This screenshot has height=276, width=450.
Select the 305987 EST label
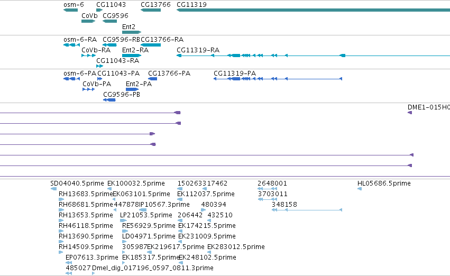[135, 247]
